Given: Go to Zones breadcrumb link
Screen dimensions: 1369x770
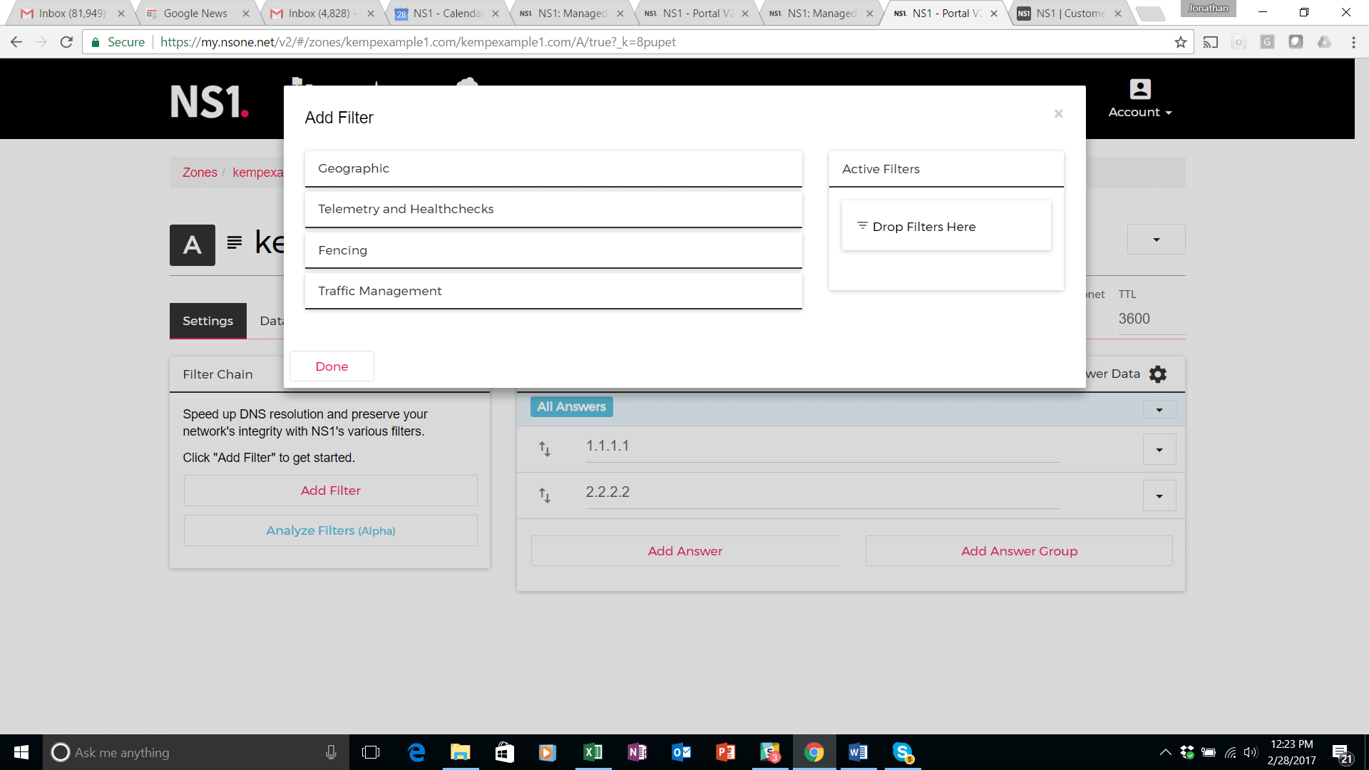Looking at the screenshot, I should [200, 173].
